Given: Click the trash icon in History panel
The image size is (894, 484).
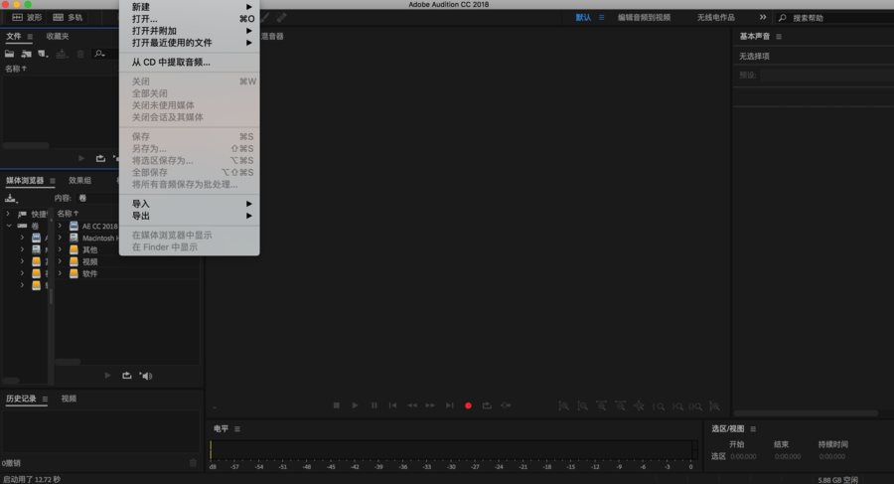Looking at the screenshot, I should pyautogui.click(x=194, y=463).
